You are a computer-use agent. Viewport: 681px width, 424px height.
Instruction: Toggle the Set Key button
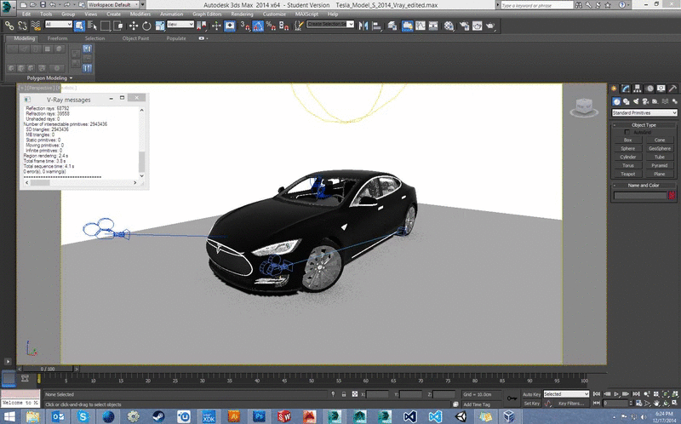531,404
